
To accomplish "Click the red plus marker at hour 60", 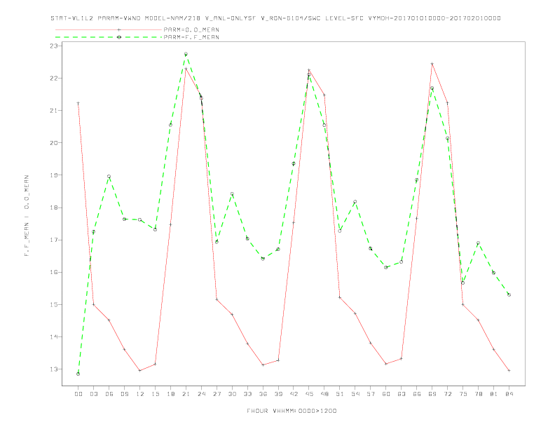I will [386, 364].
